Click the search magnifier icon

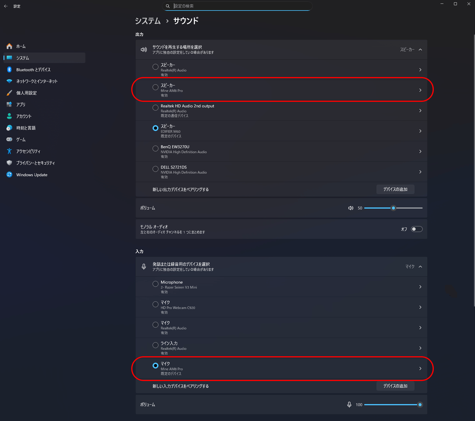[168, 6]
